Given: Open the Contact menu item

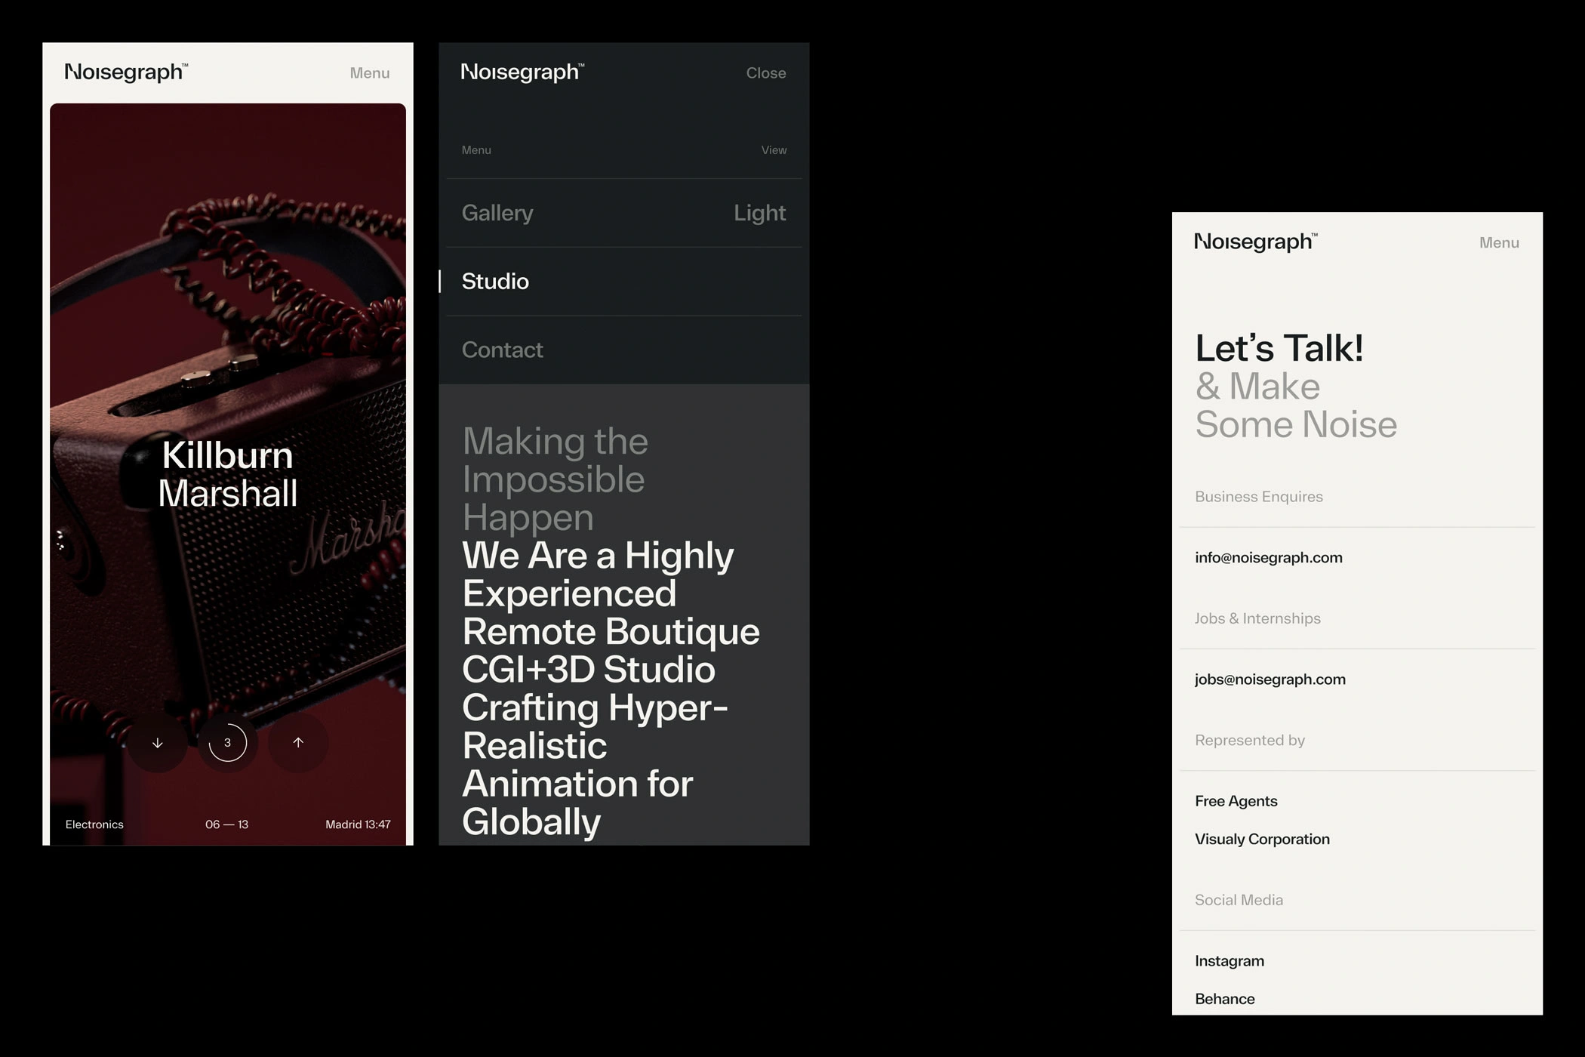Looking at the screenshot, I should point(502,350).
